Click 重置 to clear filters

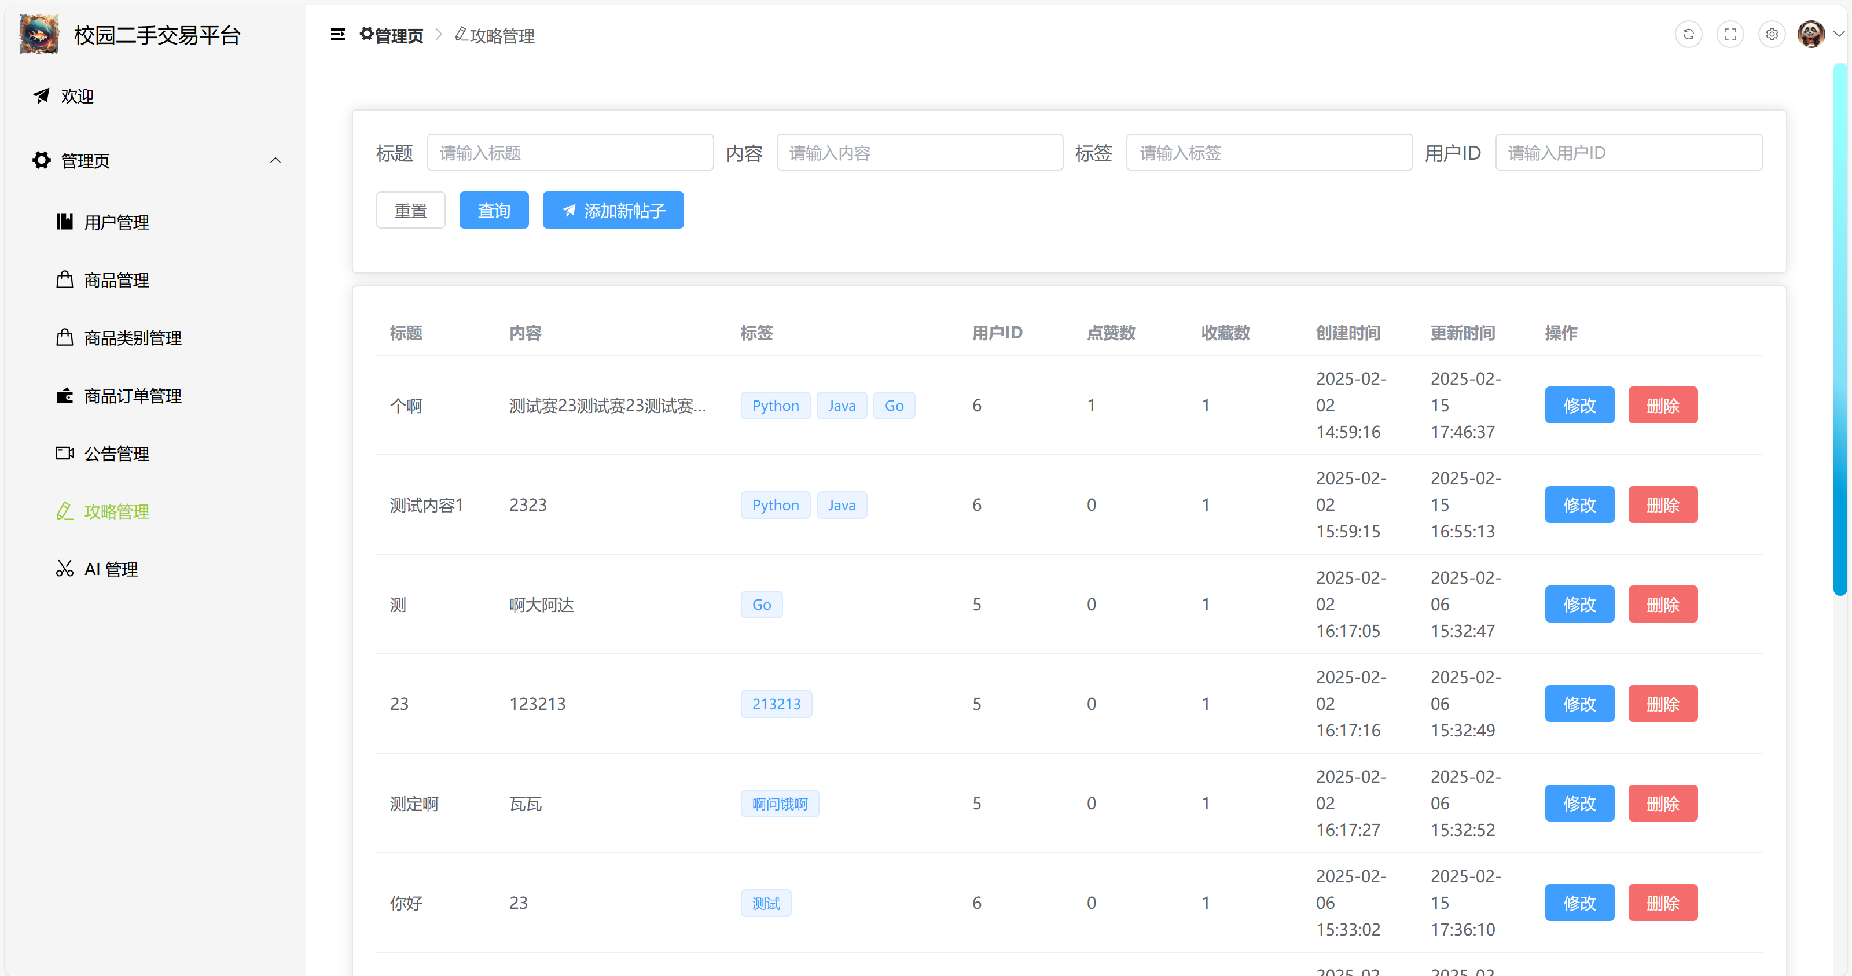click(410, 211)
